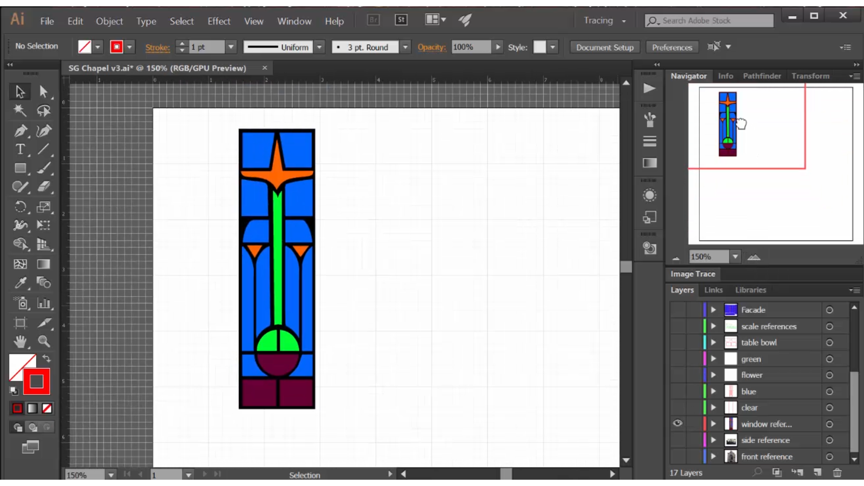The image size is (864, 486).
Task: Select the Artboard tool
Action: click(x=20, y=323)
